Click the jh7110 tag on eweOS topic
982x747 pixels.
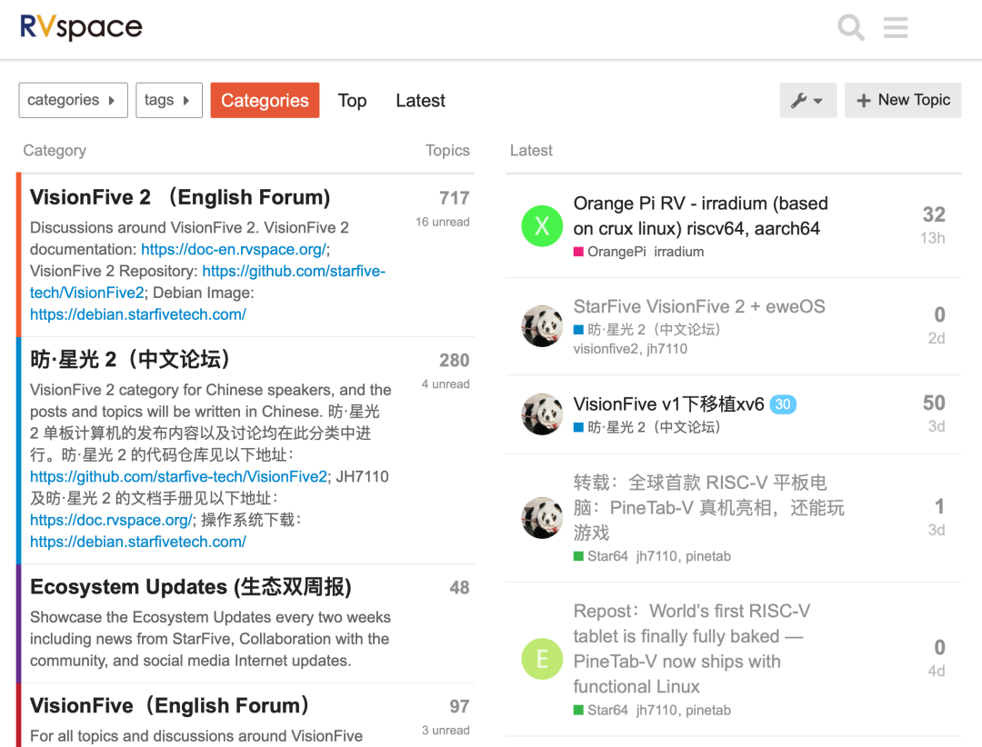point(667,349)
